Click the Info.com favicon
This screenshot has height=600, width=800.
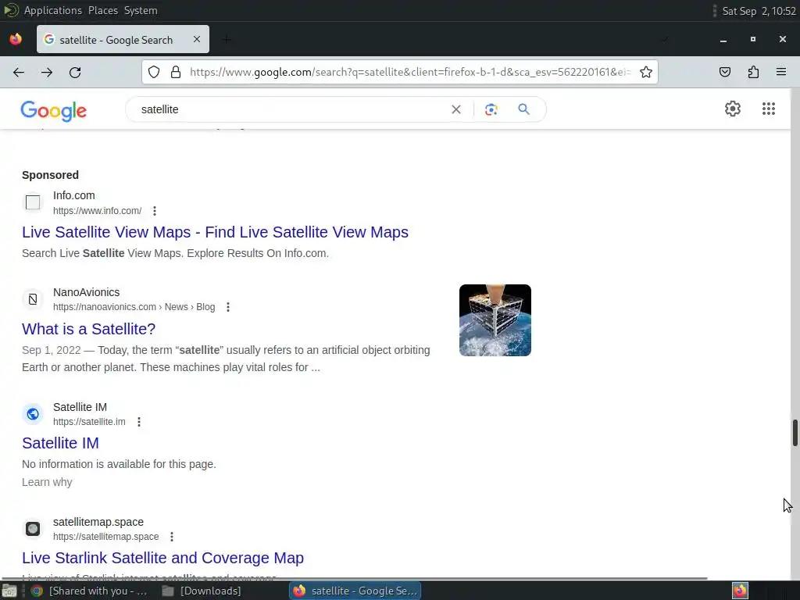[33, 202]
